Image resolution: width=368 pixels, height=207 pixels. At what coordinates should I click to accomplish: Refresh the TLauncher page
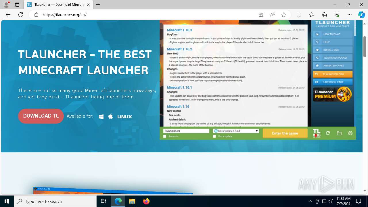(21, 15)
